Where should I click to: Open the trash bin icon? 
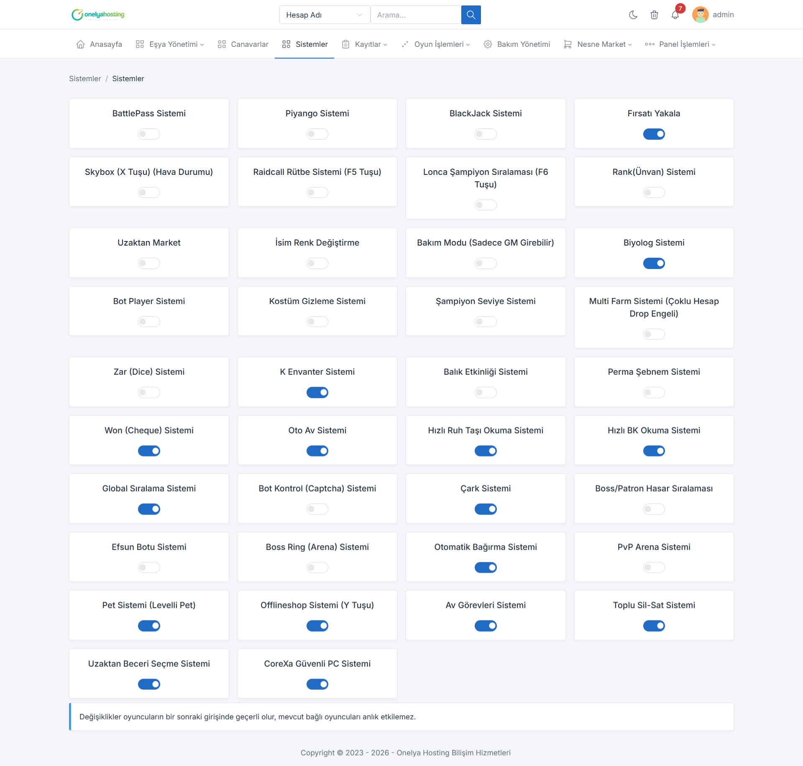[654, 15]
